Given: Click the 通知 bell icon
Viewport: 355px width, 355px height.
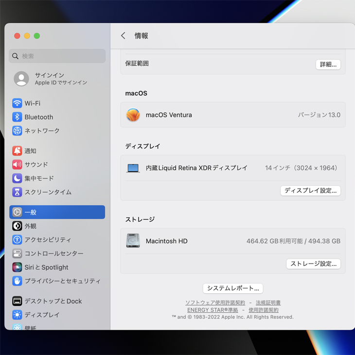Looking at the screenshot, I should (17, 151).
